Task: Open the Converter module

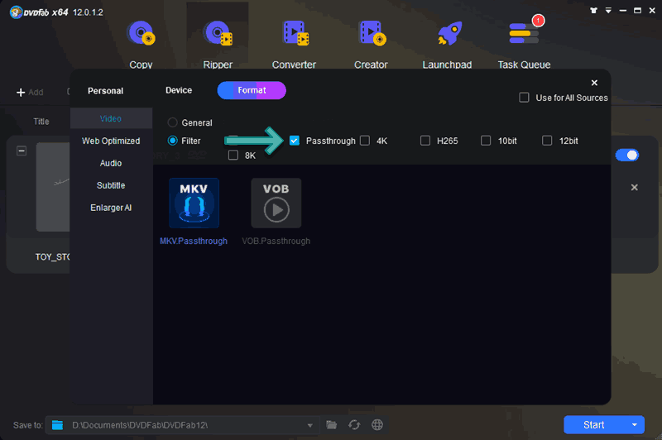Action: point(294,45)
